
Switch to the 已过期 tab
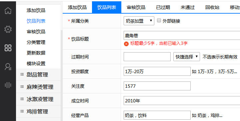pos(163,7)
